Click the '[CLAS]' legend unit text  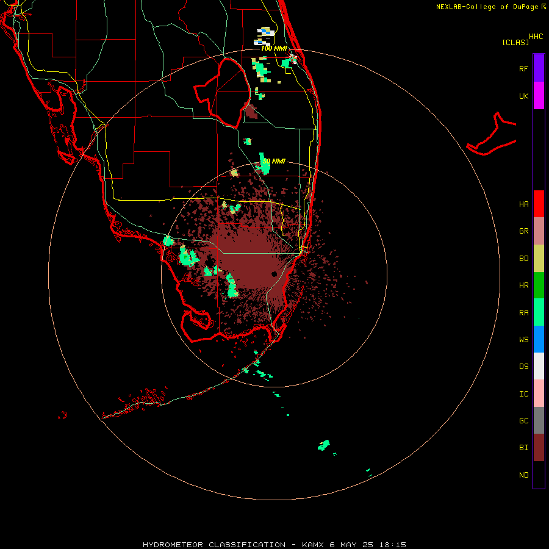coord(515,42)
